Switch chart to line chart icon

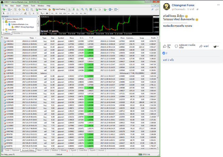pyautogui.click(x=77, y=9)
